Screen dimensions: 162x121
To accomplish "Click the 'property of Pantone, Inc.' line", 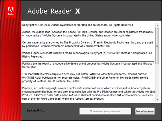I will pyautogui.click(x=51, y=81).
